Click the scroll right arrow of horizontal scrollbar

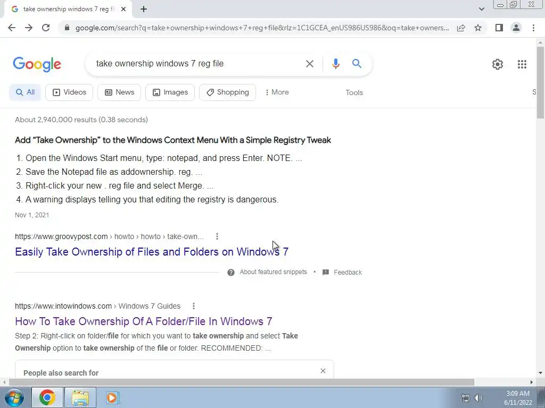coord(532,382)
